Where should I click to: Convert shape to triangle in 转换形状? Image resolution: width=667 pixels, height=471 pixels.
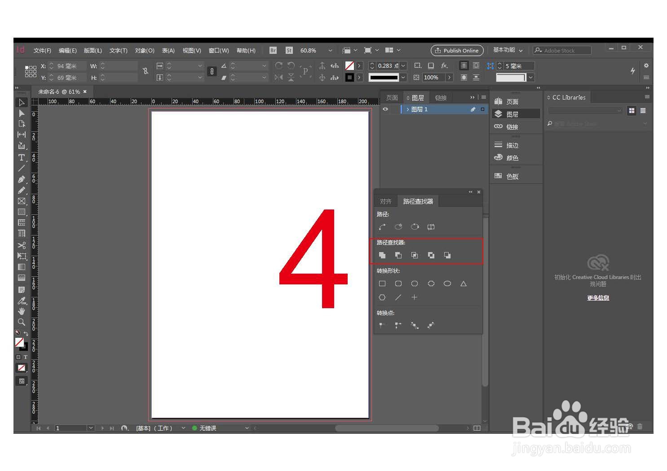click(x=464, y=283)
